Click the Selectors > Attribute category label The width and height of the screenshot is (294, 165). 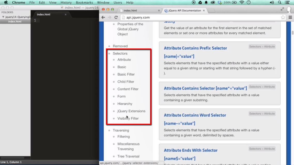[262, 46]
